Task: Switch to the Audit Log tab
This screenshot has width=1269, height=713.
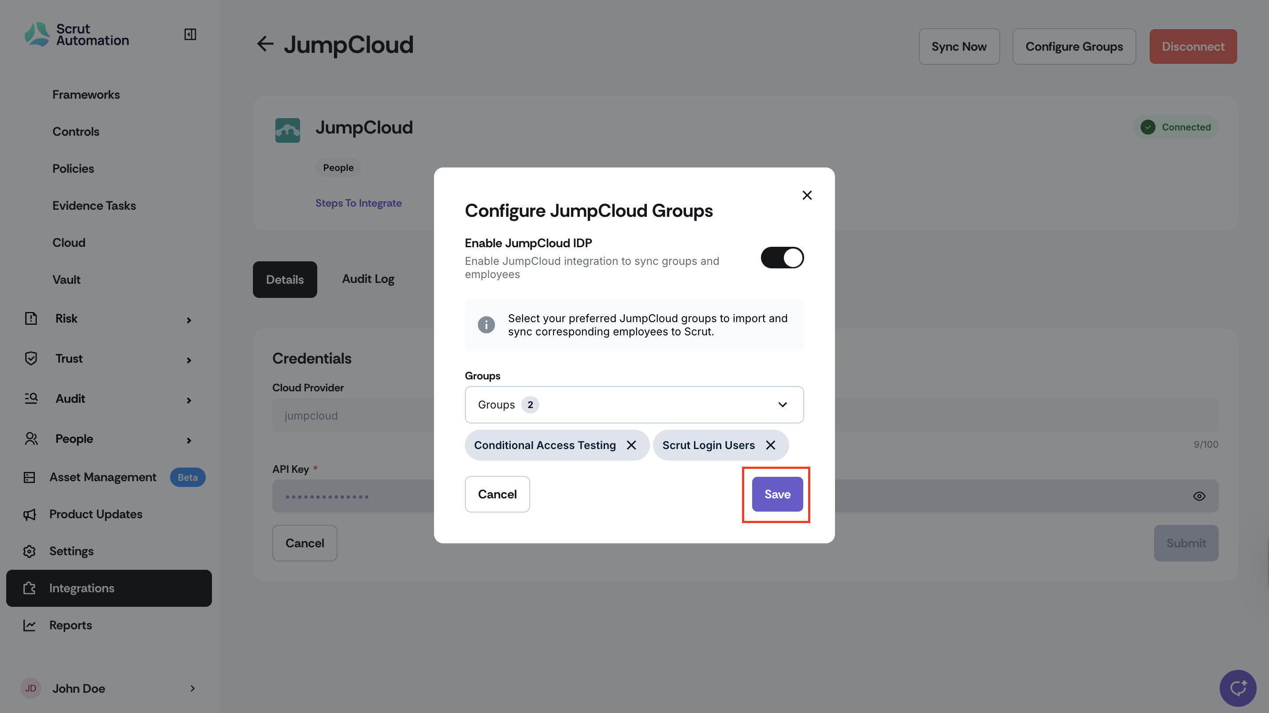Action: [368, 279]
